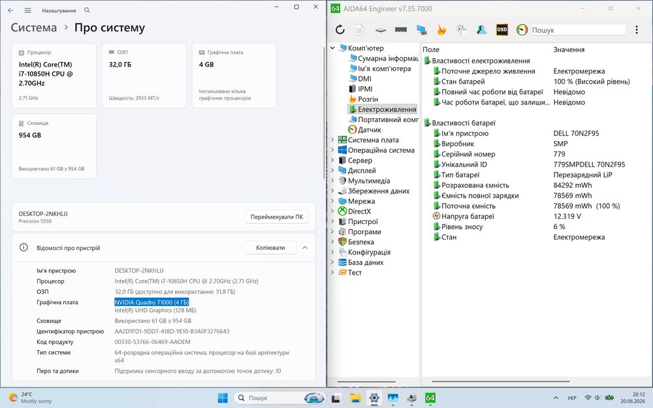Screen dimensions: 653x408
Task: Click the AIDA64 icon in the taskbar
Action: [430, 398]
